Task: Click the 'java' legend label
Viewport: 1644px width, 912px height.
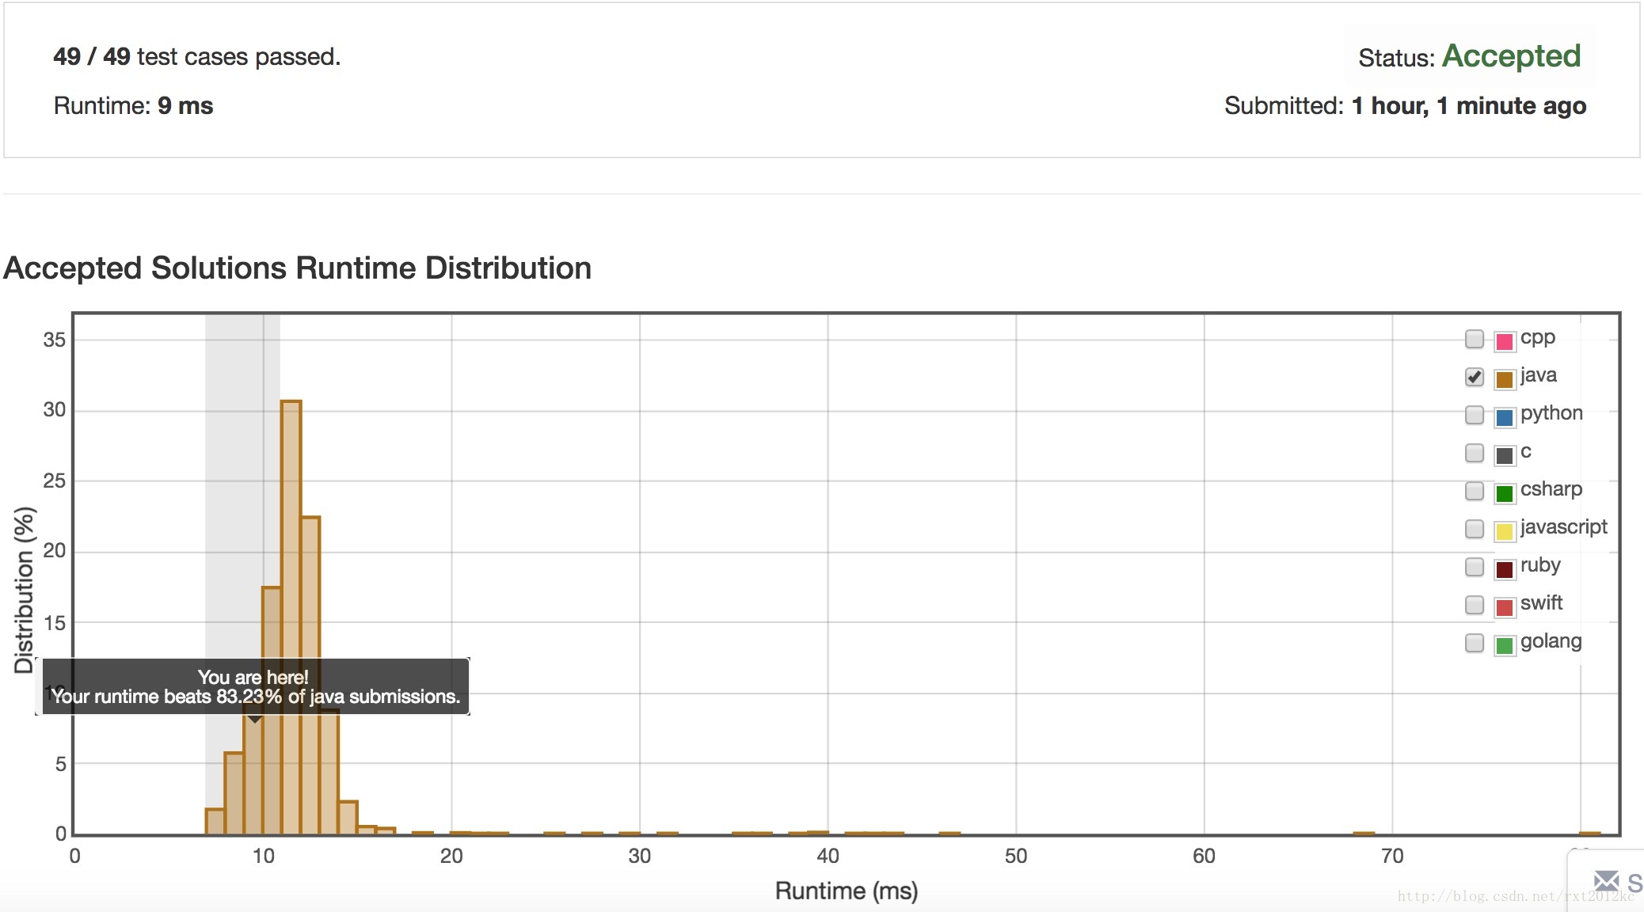Action: [x=1538, y=375]
